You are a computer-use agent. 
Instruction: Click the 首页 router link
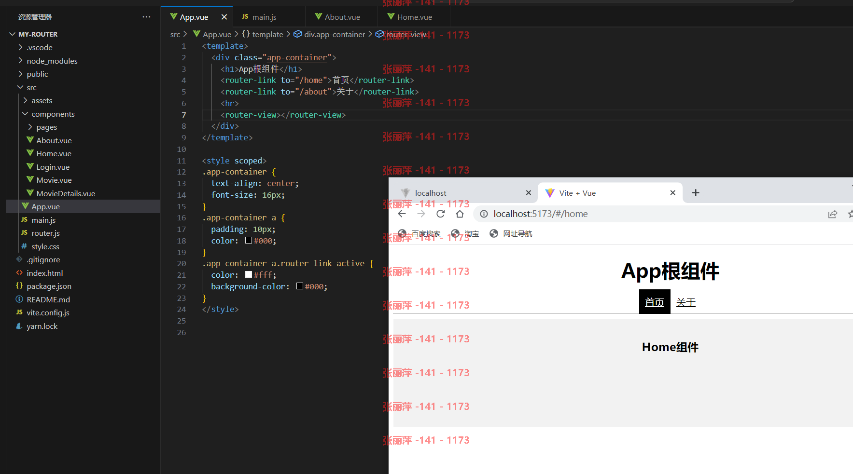pyautogui.click(x=655, y=302)
